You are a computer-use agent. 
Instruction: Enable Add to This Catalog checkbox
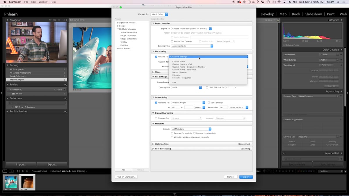click(172, 41)
